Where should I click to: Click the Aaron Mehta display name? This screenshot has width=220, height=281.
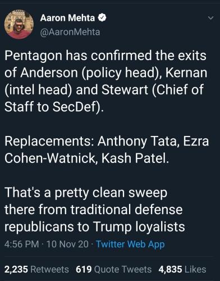tap(67, 18)
